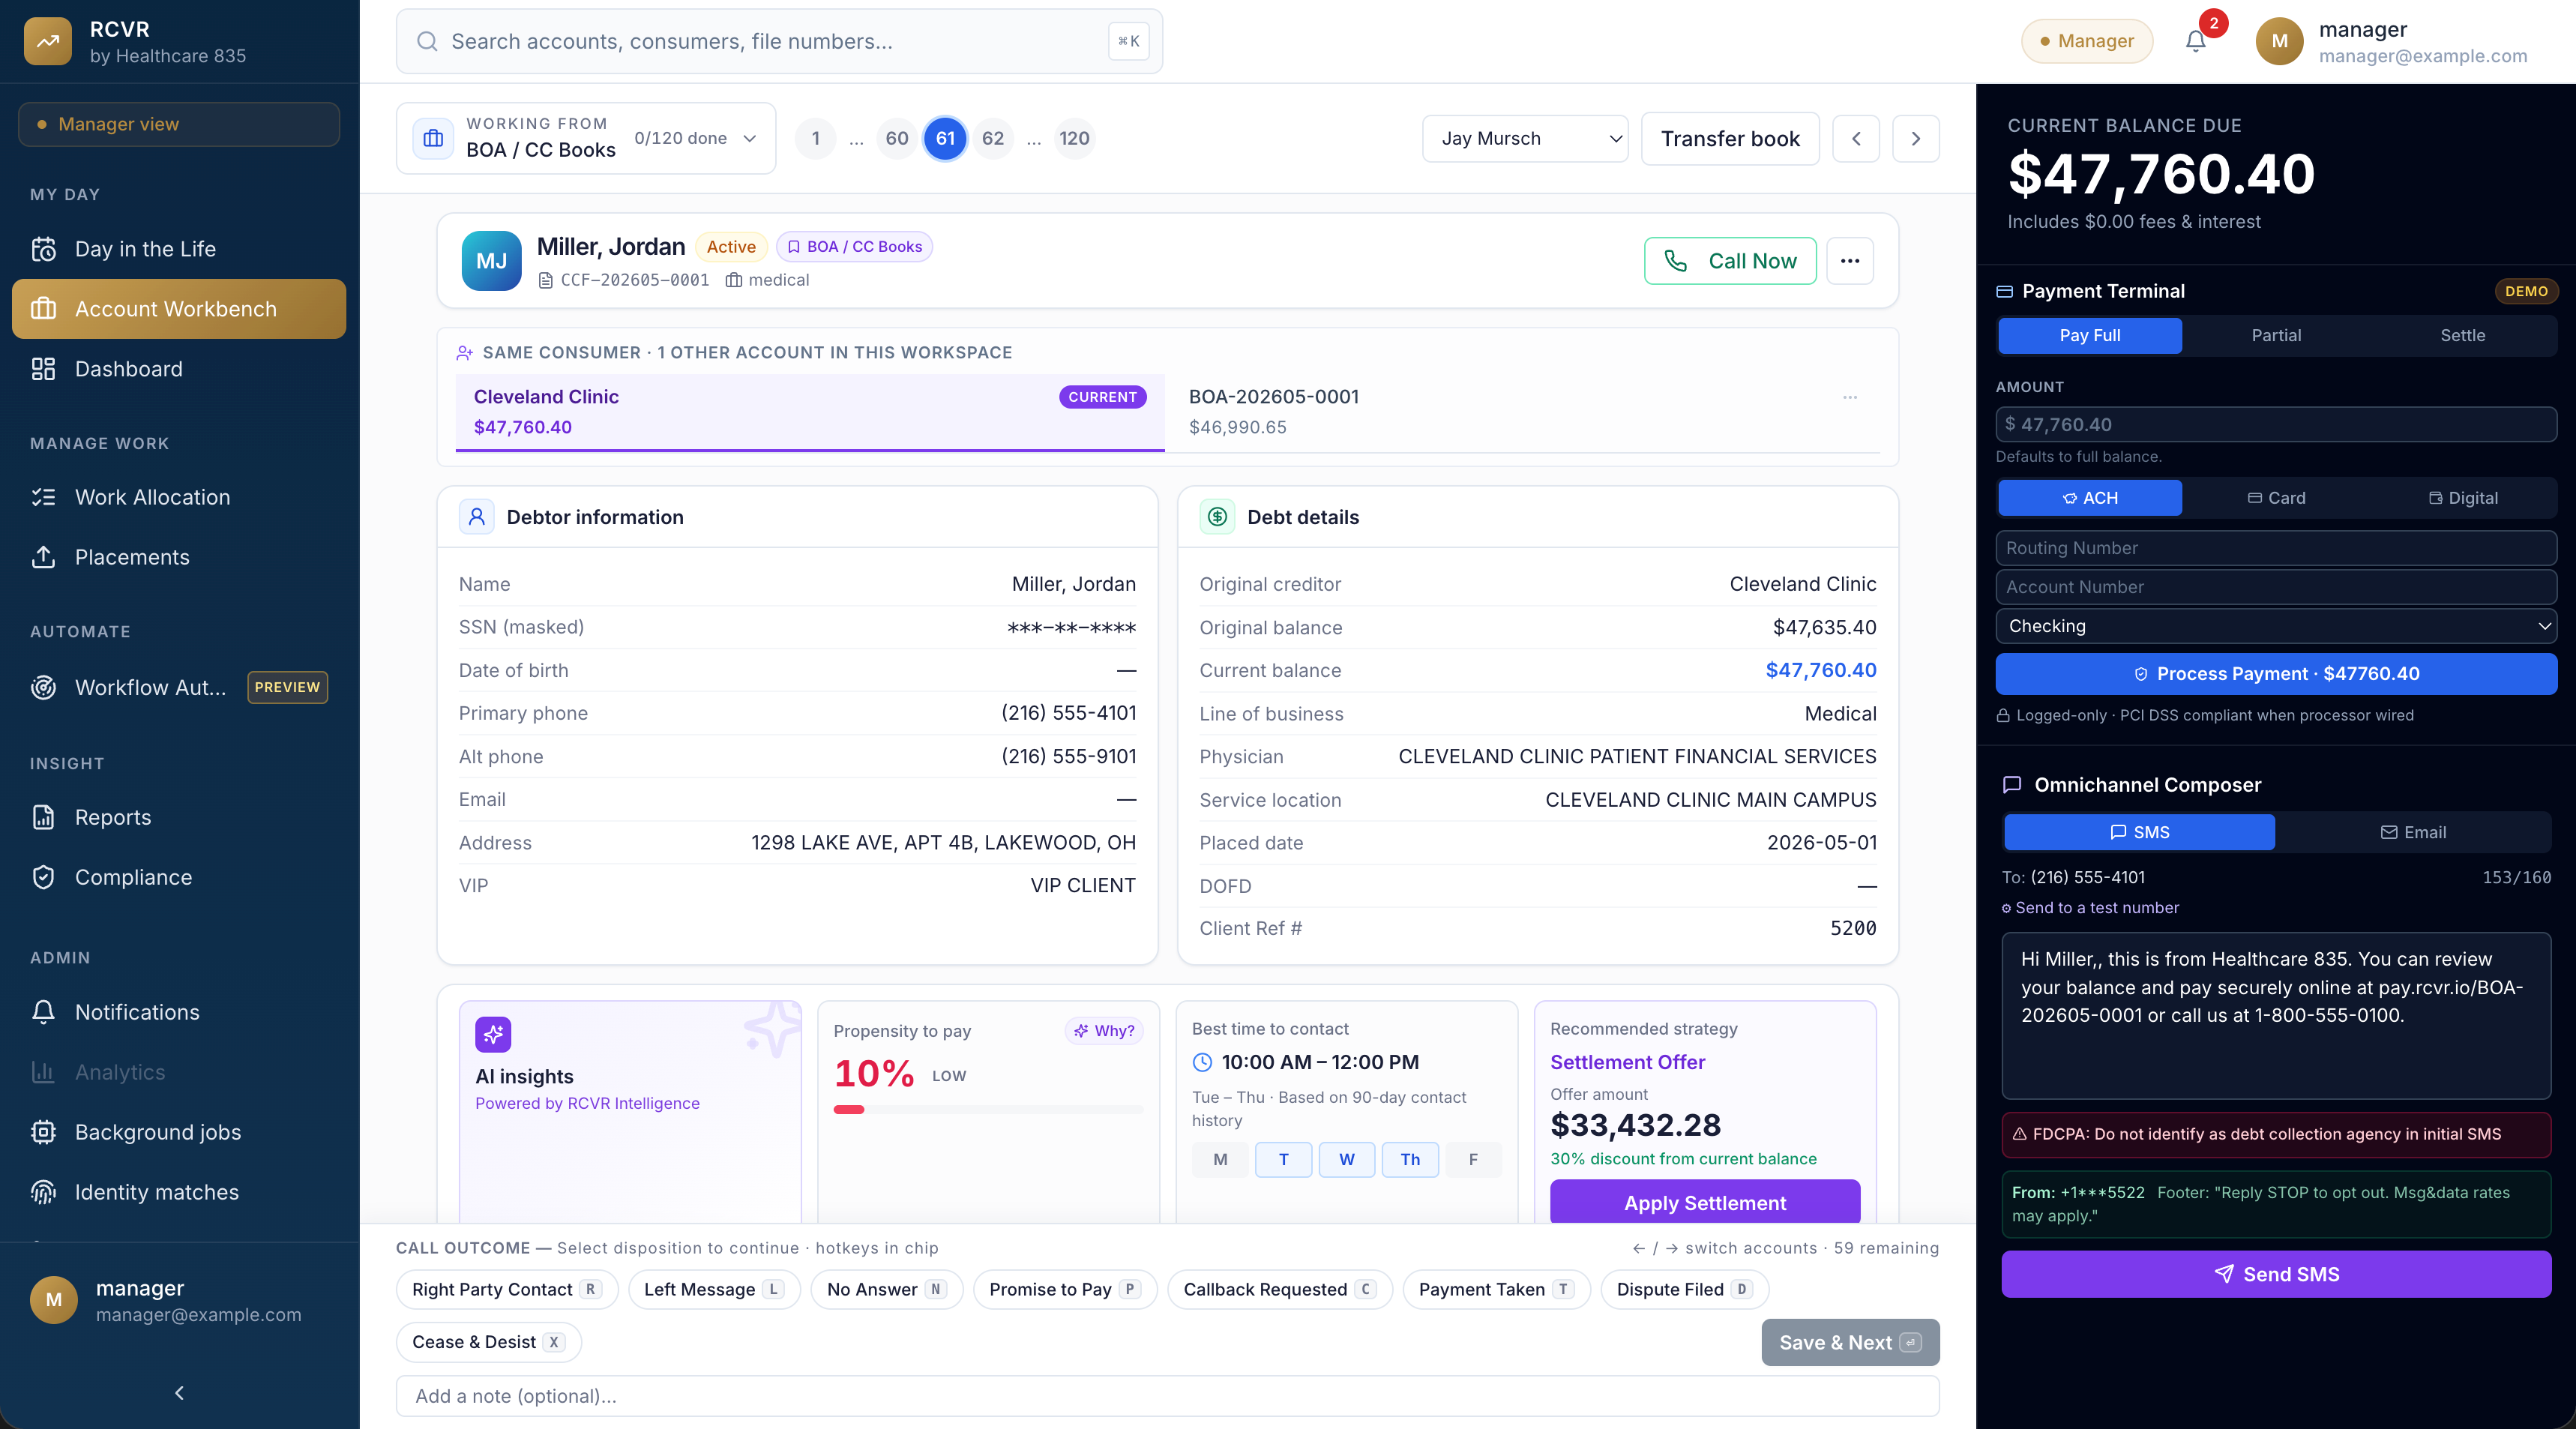Click Transfer book button

[x=1730, y=138]
